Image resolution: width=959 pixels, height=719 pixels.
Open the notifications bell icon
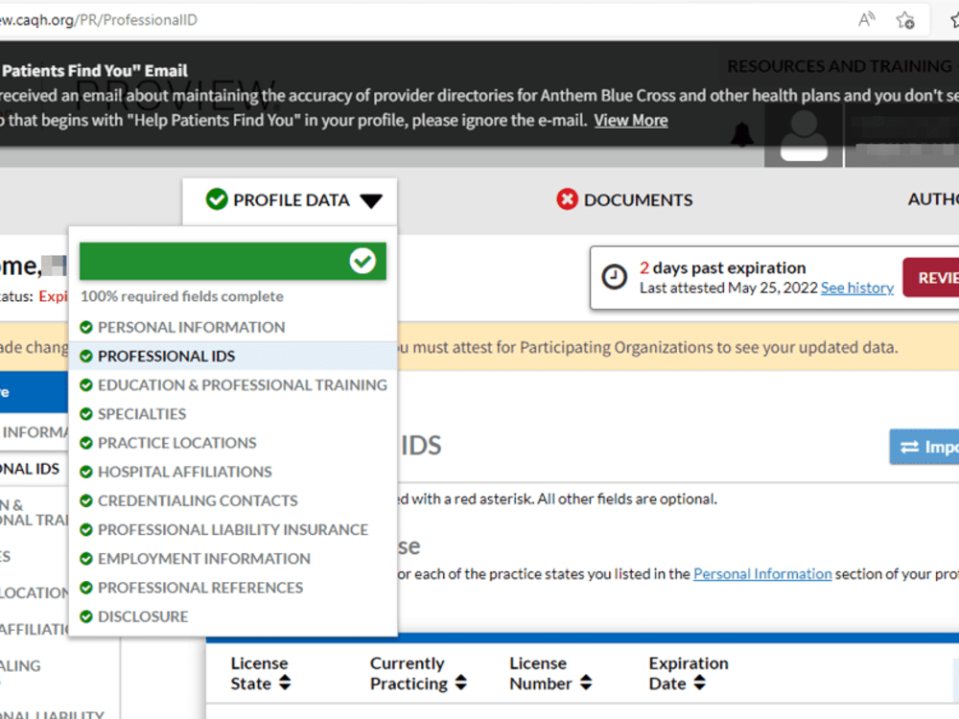pos(742,134)
